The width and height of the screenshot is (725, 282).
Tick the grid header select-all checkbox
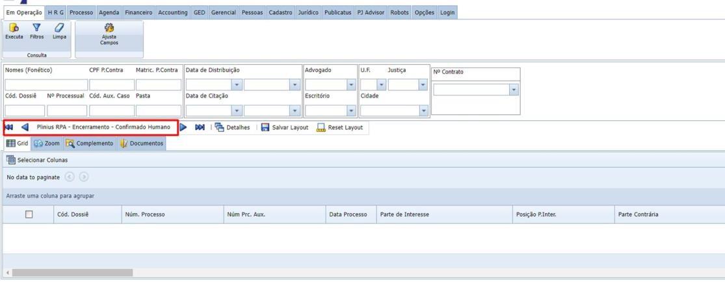[29, 214]
